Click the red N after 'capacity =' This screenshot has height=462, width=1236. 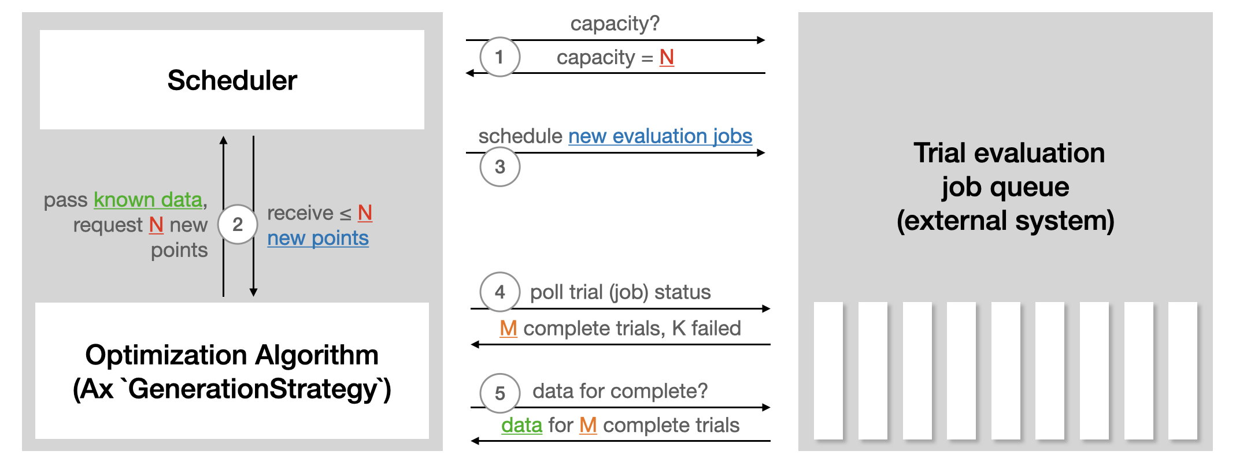pos(667,57)
